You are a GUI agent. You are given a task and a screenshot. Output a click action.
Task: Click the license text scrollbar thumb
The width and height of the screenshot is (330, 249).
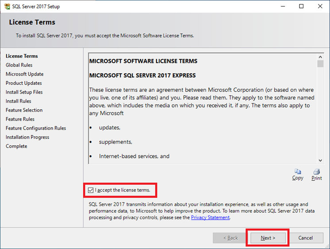tap(320, 64)
